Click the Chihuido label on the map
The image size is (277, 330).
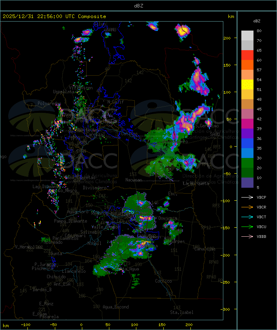[56, 277]
